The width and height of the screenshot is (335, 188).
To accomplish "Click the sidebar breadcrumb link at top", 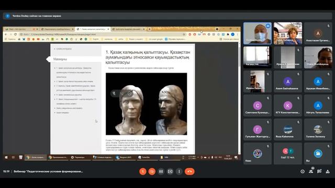I will pyautogui.click(x=64, y=49).
